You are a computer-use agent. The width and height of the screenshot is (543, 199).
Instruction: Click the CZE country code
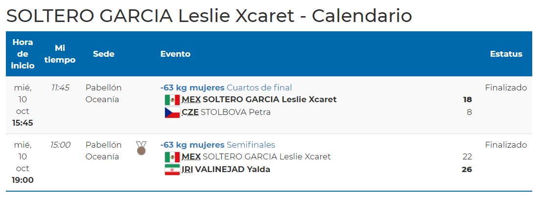[190, 112]
